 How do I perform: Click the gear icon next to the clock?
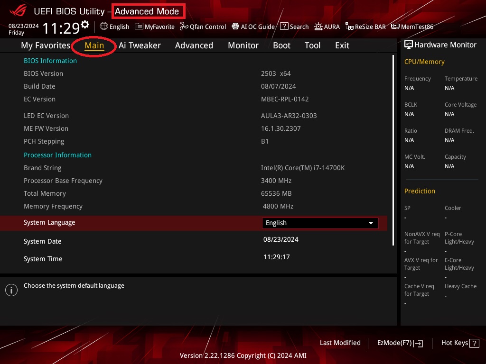(85, 24)
